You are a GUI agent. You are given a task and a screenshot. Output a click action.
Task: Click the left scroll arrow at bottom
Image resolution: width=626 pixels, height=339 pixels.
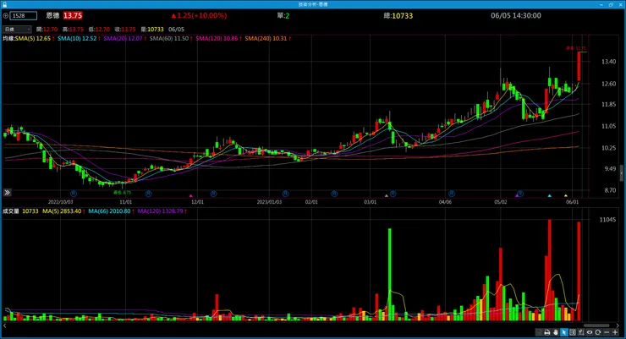(4, 325)
